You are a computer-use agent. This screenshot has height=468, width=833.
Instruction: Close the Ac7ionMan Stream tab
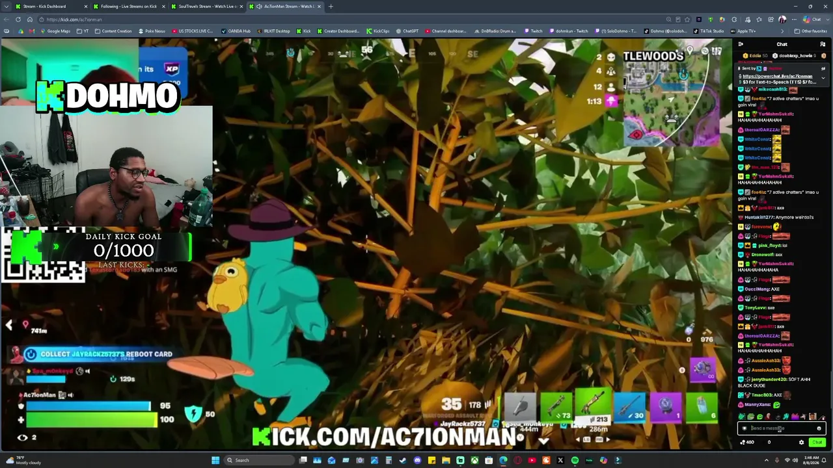point(320,6)
